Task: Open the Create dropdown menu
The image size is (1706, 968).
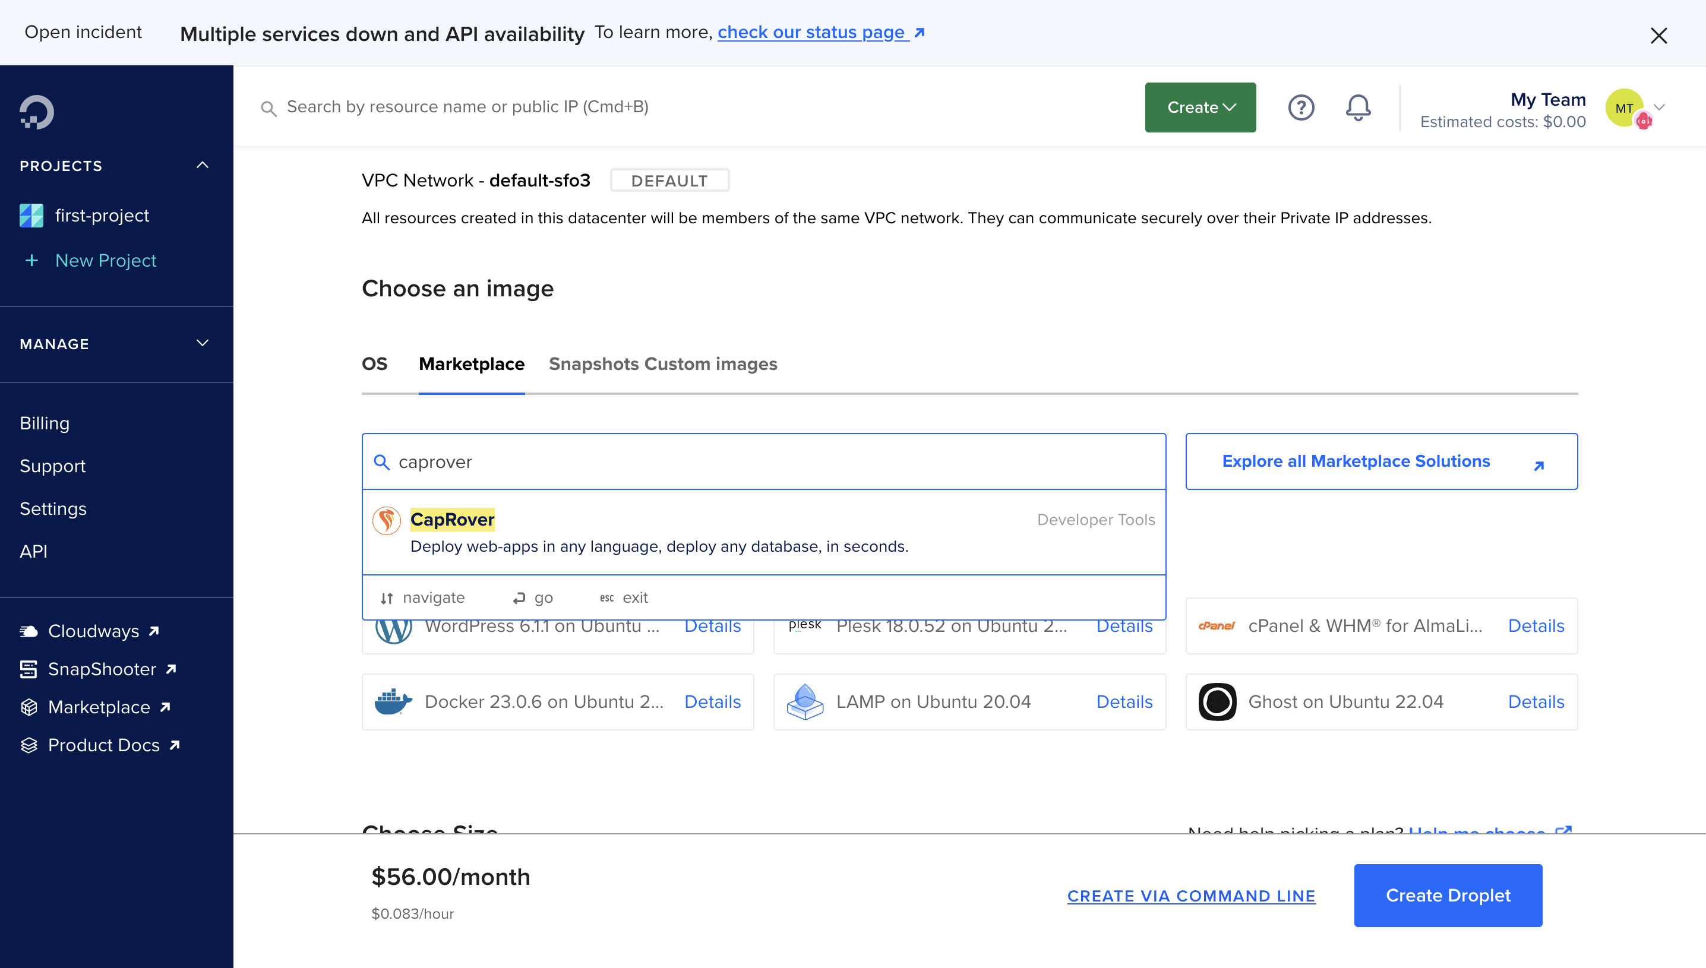Action: pyautogui.click(x=1200, y=107)
